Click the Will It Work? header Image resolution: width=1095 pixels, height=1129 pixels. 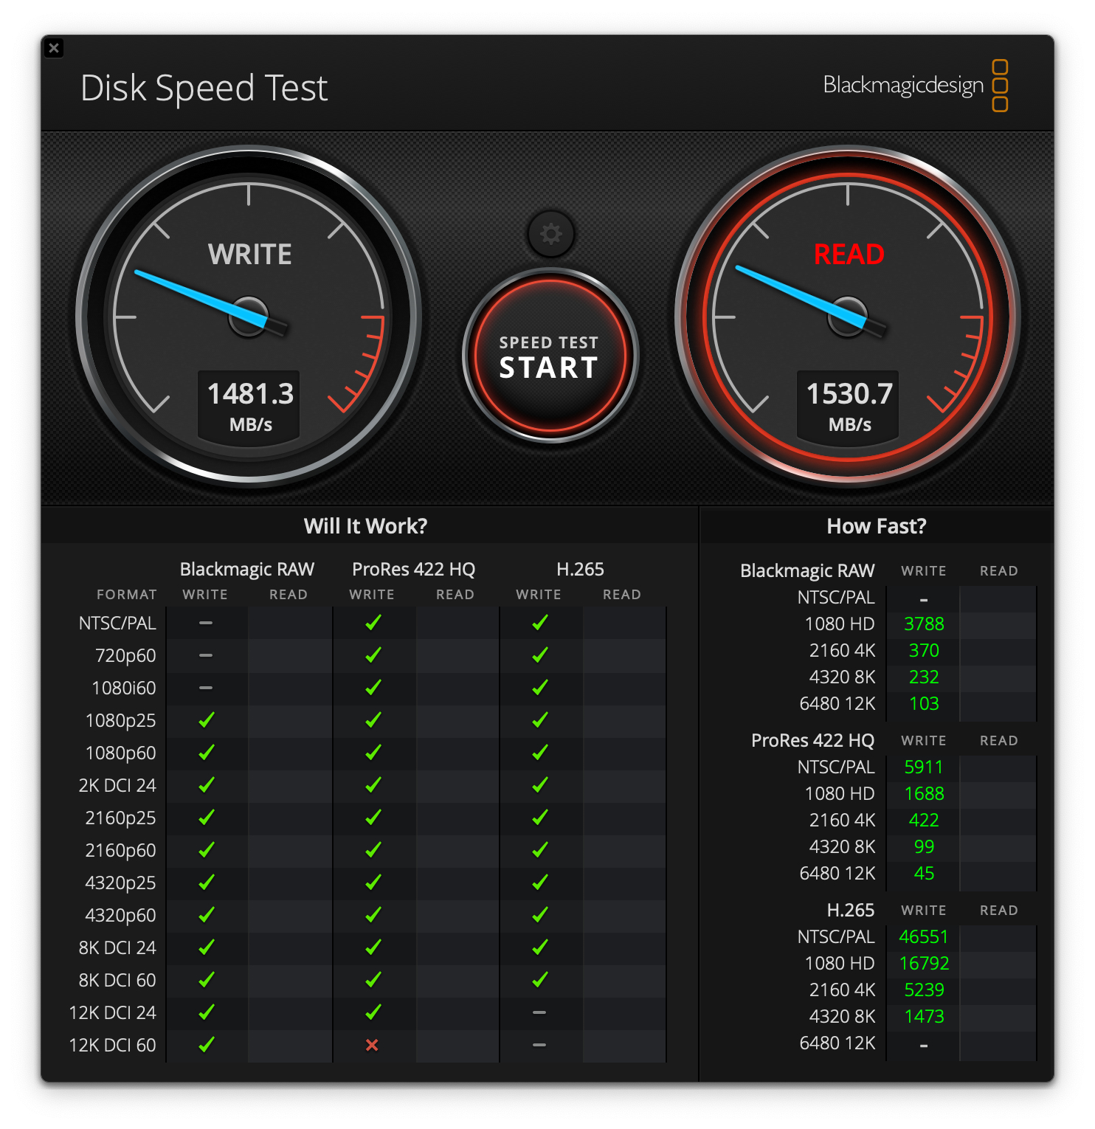[x=366, y=526]
